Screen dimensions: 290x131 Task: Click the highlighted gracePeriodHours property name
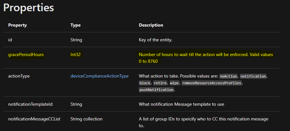26,55
